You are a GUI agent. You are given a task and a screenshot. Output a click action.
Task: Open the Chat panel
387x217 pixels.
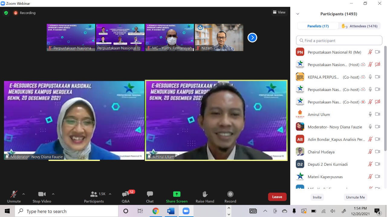(x=150, y=197)
